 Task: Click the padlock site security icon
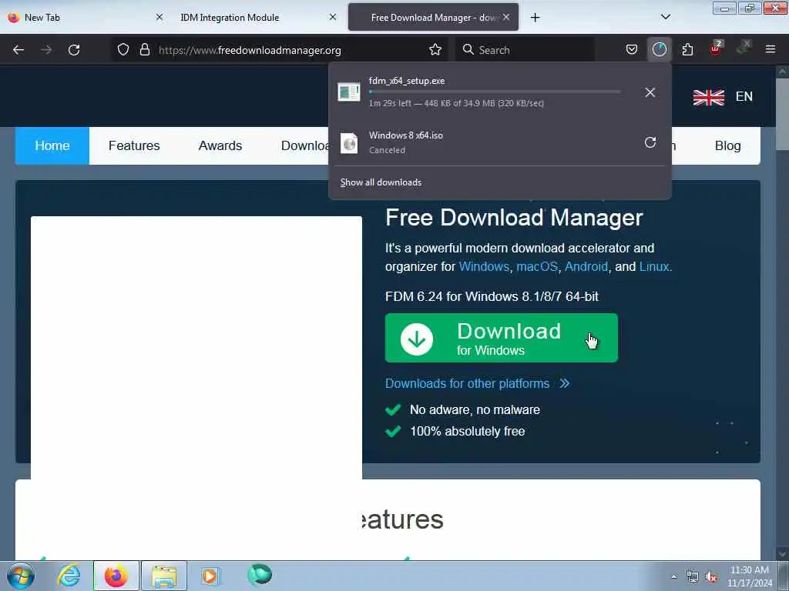pos(145,50)
